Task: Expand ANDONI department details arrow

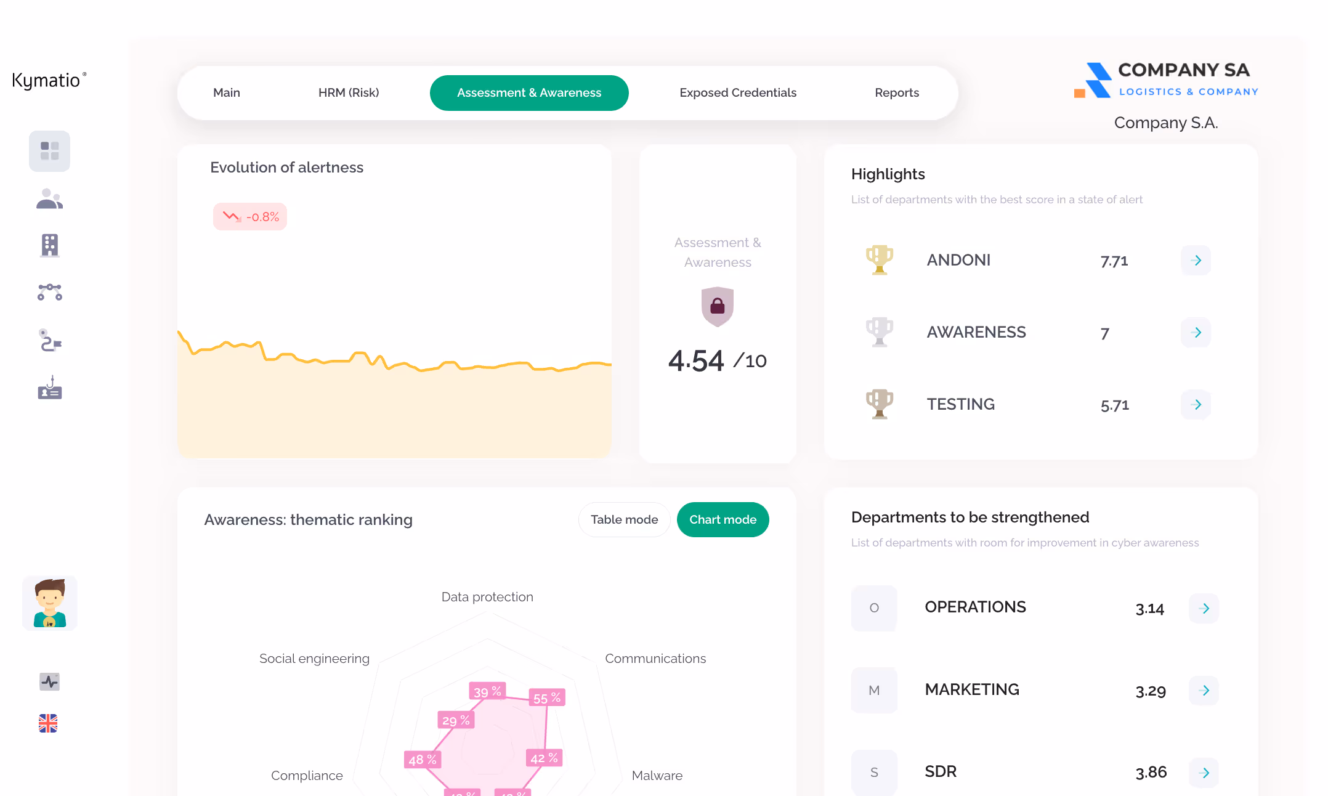Action: [1196, 260]
